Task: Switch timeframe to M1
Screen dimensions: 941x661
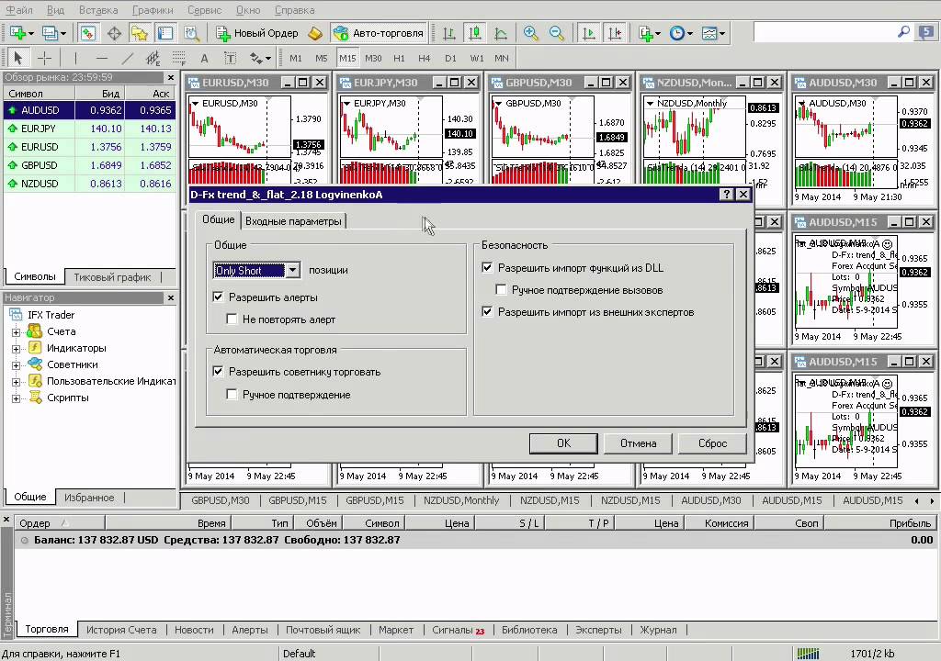Action: 296,58
